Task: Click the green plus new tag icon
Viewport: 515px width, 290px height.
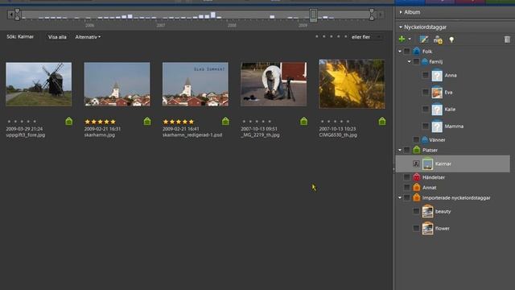Action: coord(402,39)
